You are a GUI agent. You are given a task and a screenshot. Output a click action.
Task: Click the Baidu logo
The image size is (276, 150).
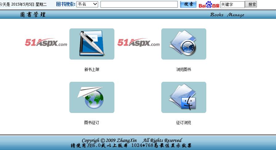[x=209, y=5]
